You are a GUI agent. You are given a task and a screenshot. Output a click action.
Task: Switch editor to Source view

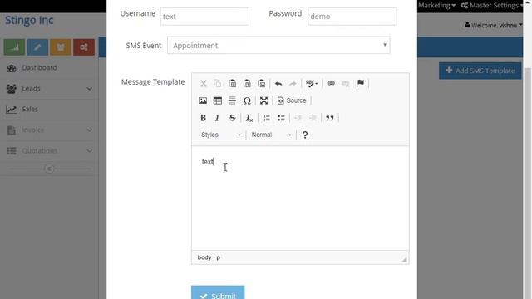(x=292, y=100)
